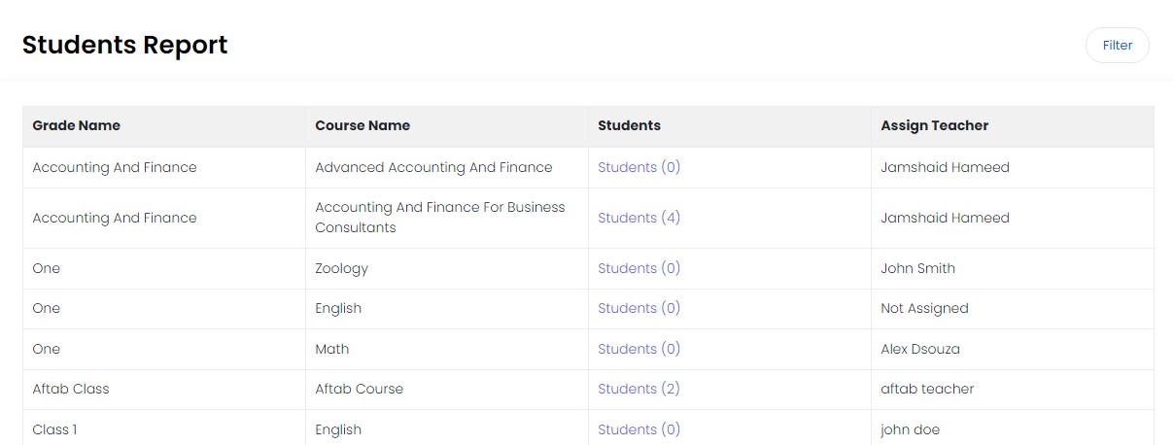Click the Grade Name column header
This screenshot has width=1174, height=445.
(x=77, y=125)
